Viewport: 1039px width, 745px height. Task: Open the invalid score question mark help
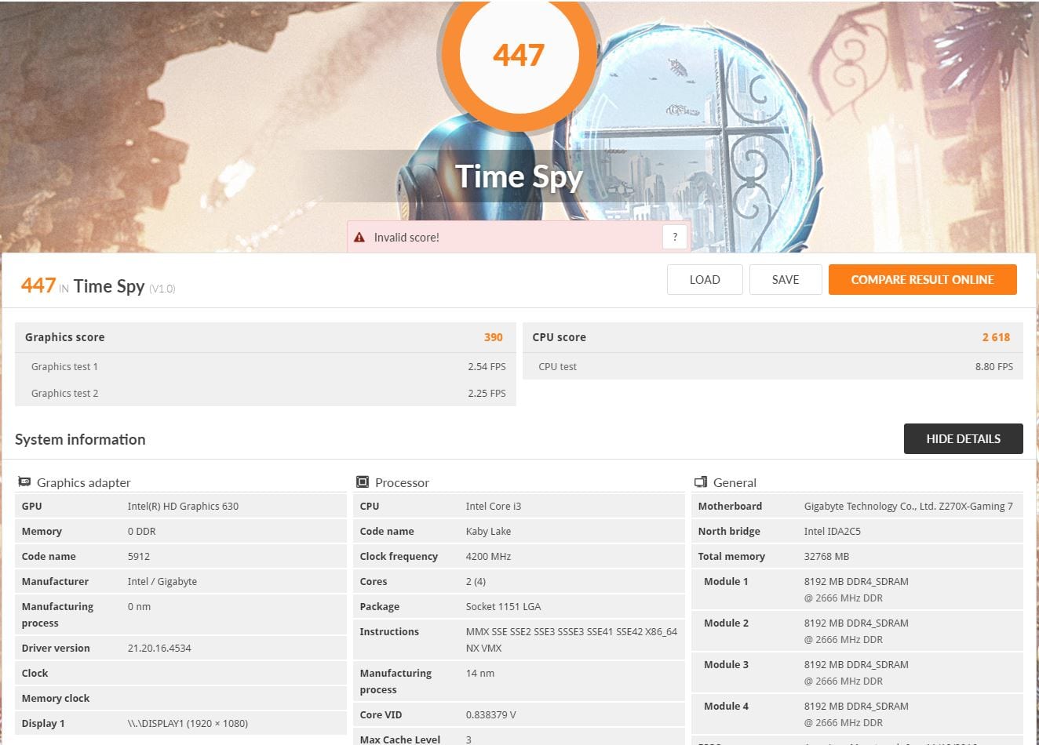675,237
